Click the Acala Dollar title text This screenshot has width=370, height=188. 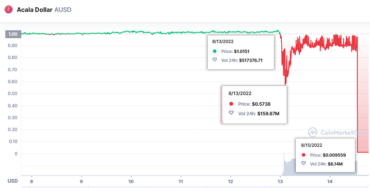click(34, 10)
